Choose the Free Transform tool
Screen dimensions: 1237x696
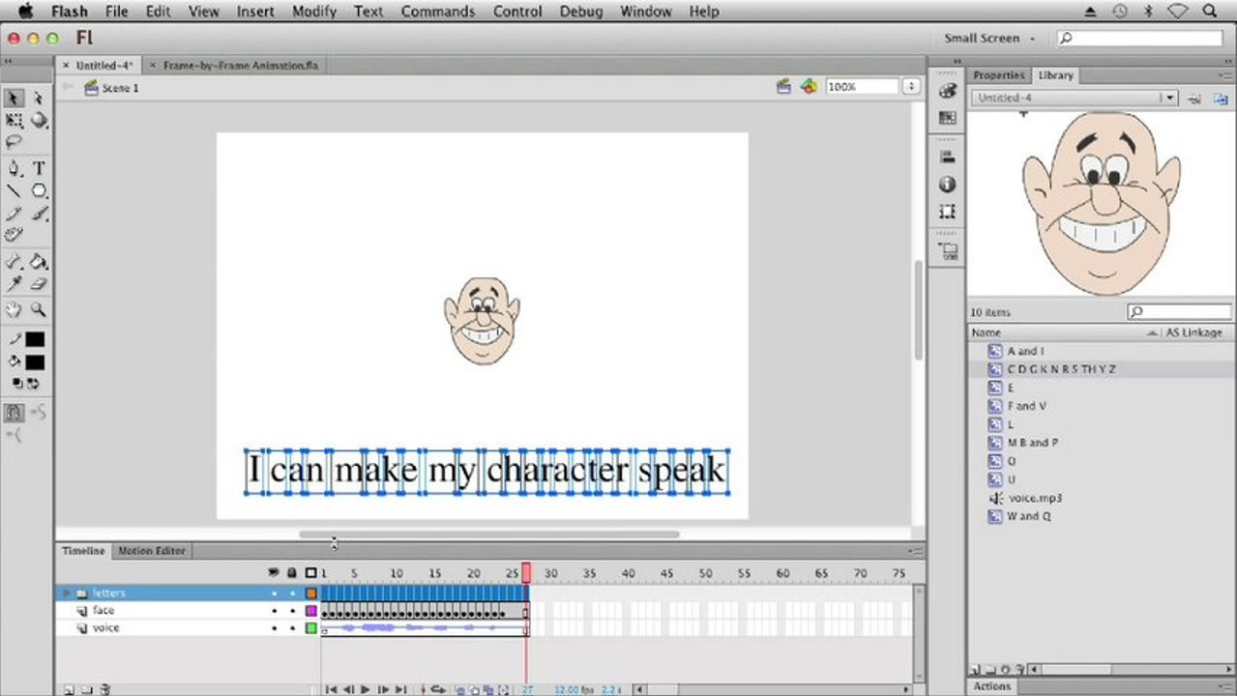tap(14, 121)
